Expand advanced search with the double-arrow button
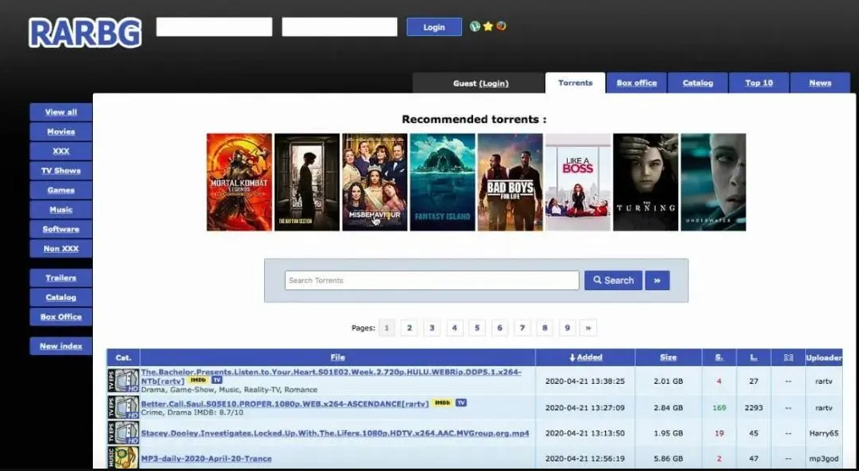The height and width of the screenshot is (471, 859). click(656, 280)
